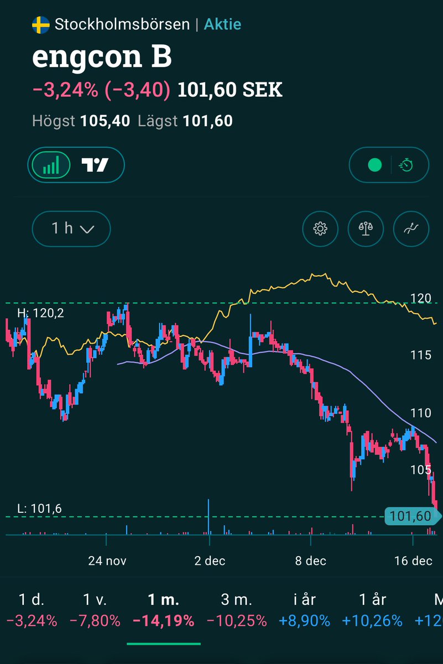Tap the Swedish flag icon

point(41,24)
